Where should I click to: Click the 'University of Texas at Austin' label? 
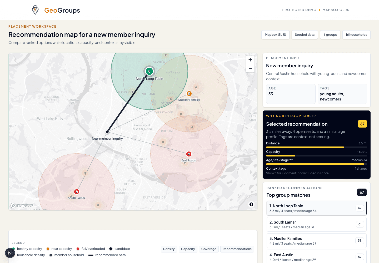142,127
